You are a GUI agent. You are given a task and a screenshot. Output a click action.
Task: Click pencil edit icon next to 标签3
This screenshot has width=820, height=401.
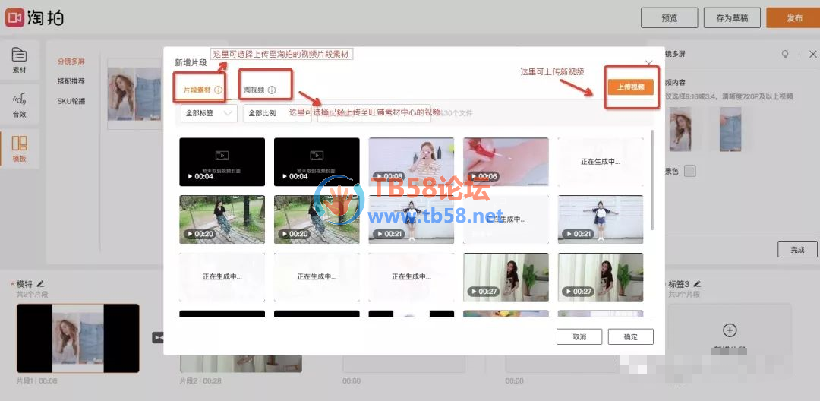point(696,283)
